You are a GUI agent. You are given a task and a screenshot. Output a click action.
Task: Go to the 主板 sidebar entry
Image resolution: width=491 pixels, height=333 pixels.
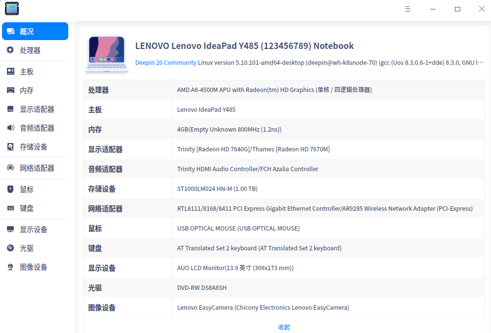coord(35,71)
